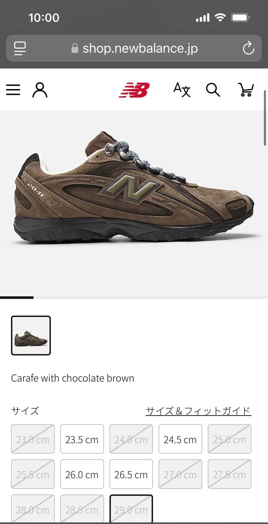268x524 pixels.
Task: Click the image carousel progress bar
Action: tap(134, 298)
